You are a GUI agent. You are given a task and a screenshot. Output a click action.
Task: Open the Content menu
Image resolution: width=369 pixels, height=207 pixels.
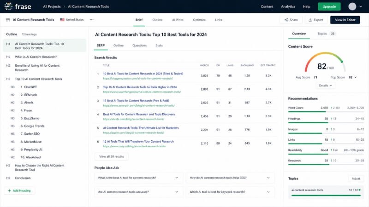[267, 6]
